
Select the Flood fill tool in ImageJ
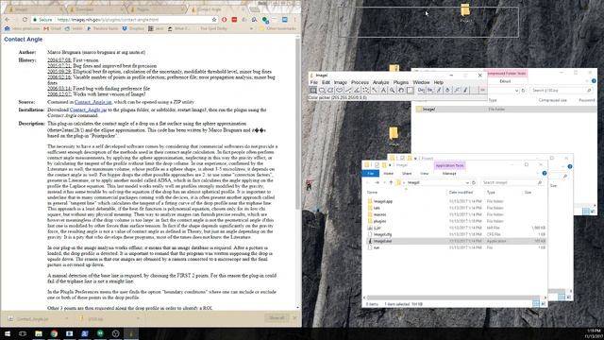coord(447,91)
